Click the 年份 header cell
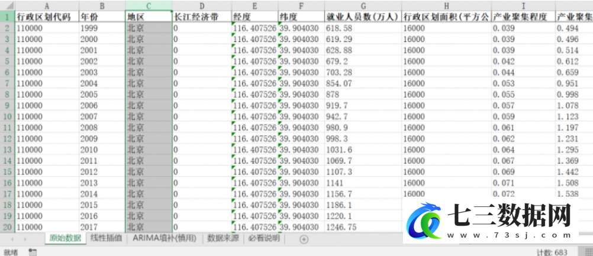 pyautogui.click(x=102, y=17)
